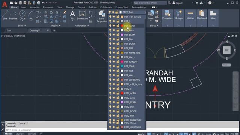Open the View panel button
Image resolution: width=240 pixels, height=135 pixels.
[x=213, y=15]
